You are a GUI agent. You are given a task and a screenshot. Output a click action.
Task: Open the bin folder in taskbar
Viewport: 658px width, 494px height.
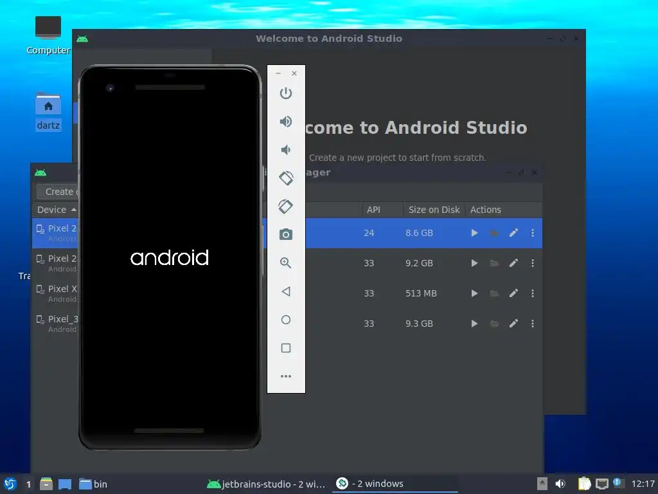tap(93, 484)
